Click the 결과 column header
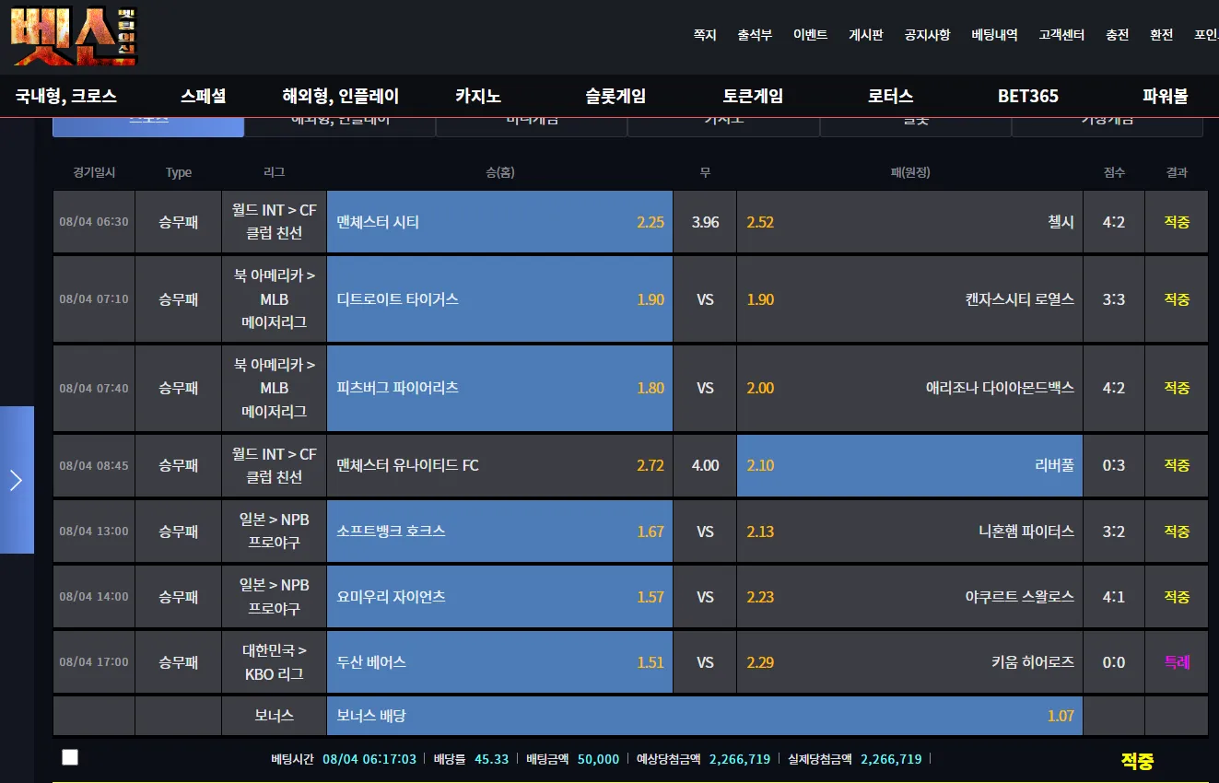The height and width of the screenshot is (783, 1219). (1177, 172)
